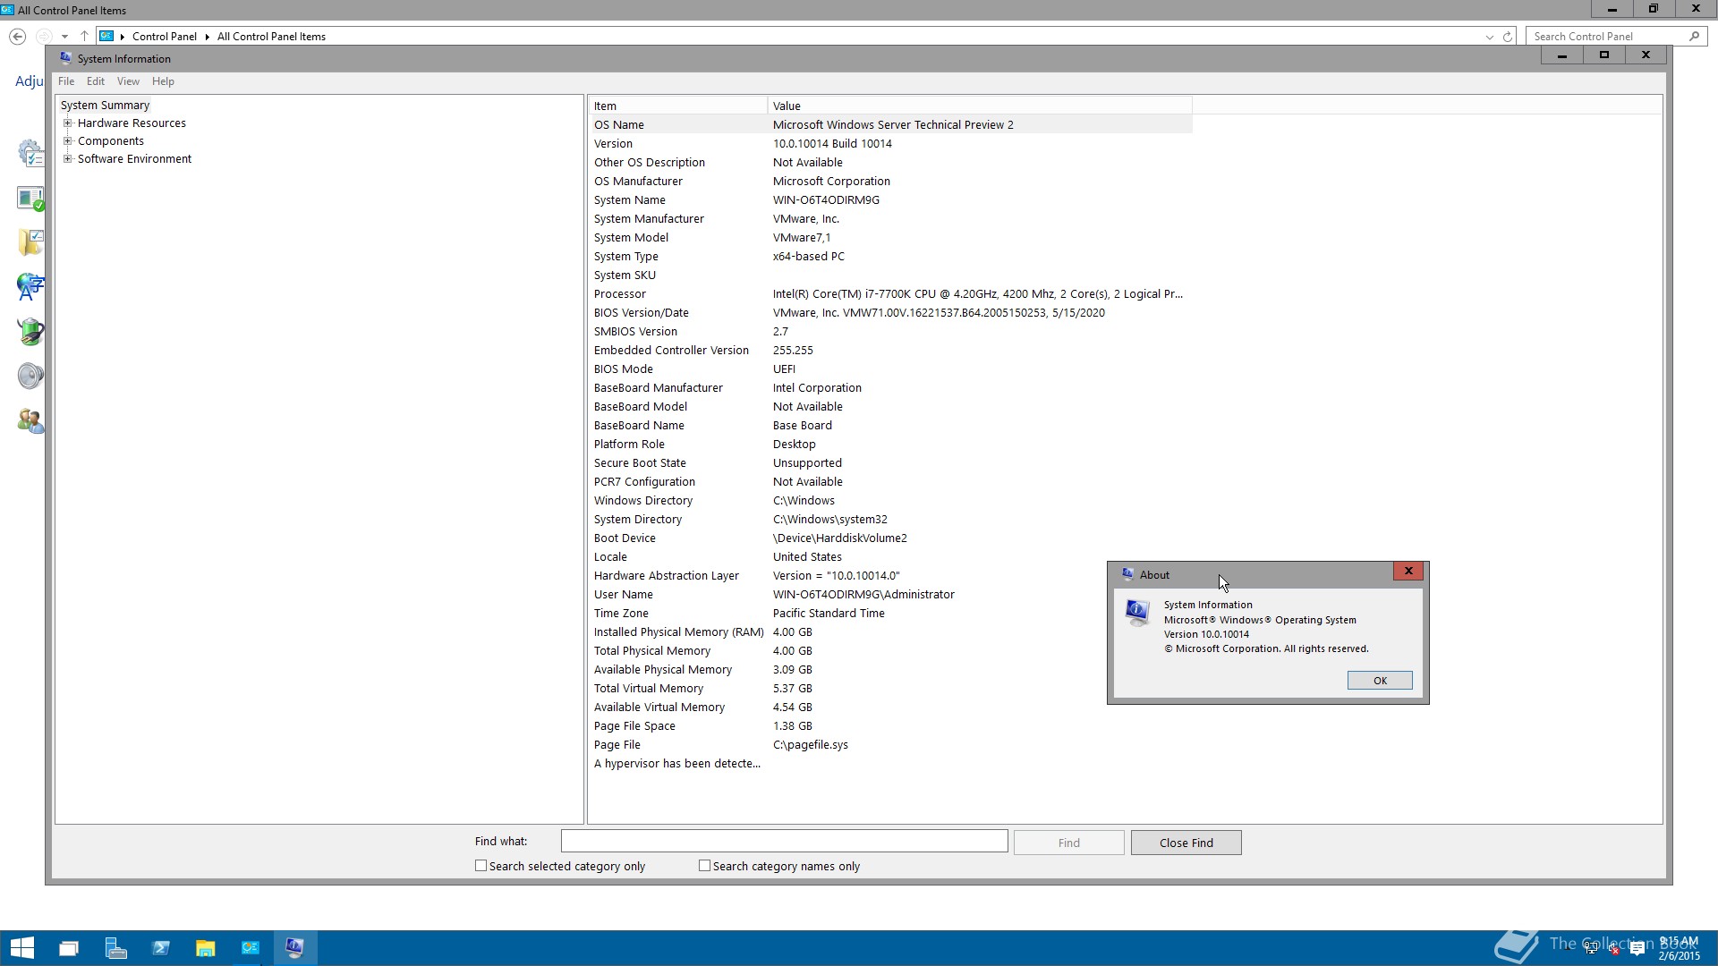This screenshot has width=1718, height=966.
Task: Click the taskbar clock showing 2/6/2015
Action: pyautogui.click(x=1679, y=948)
